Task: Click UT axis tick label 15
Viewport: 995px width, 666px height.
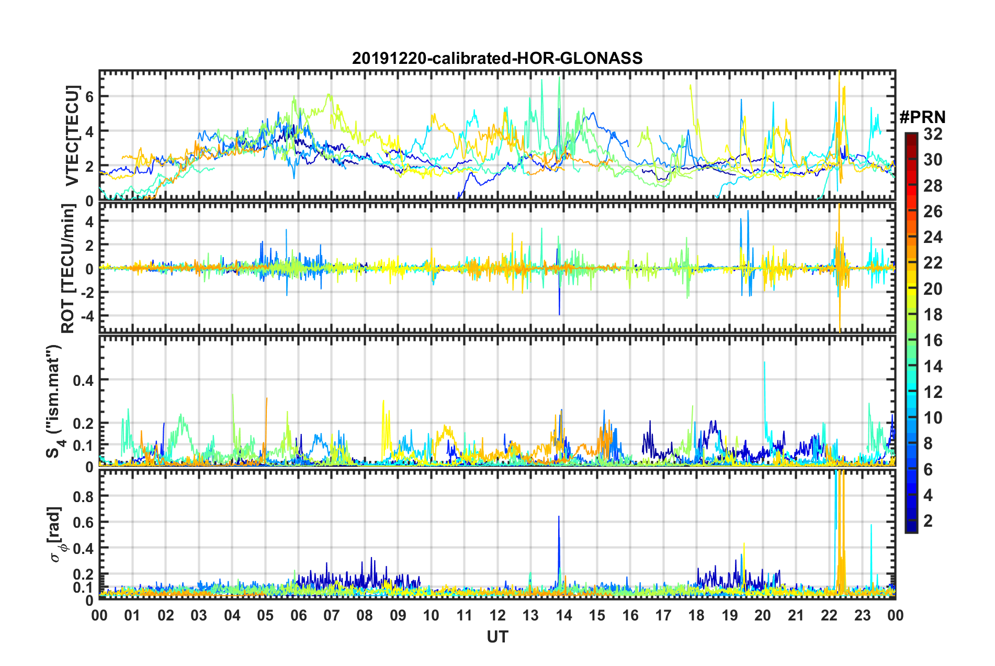Action: (x=597, y=615)
